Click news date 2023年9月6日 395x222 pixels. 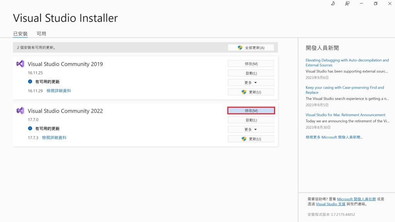(x=317, y=77)
